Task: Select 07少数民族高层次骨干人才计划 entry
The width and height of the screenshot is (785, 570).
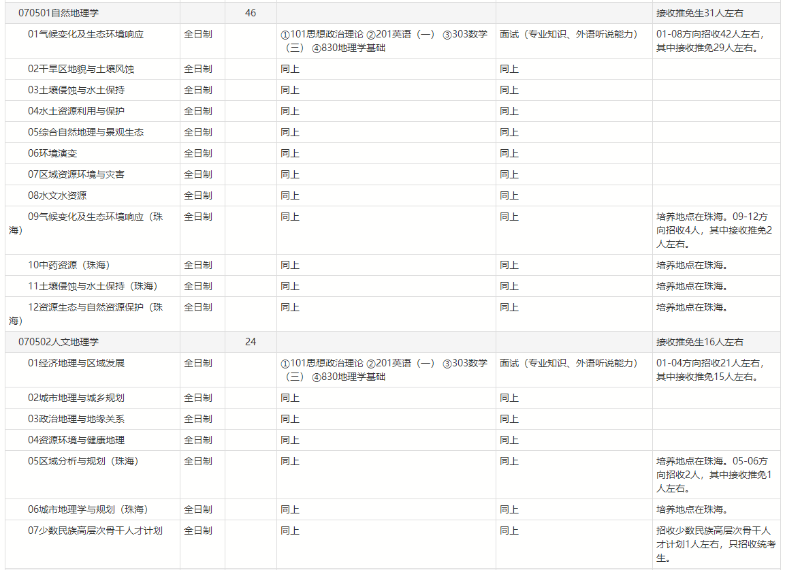Action: point(95,531)
